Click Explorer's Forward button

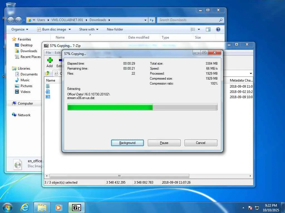(x=18, y=20)
